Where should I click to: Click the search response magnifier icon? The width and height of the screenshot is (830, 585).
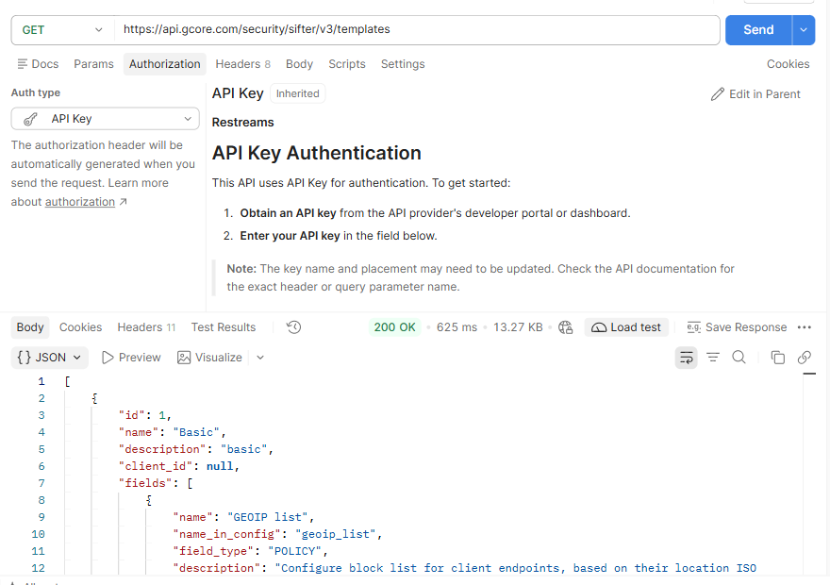click(739, 358)
